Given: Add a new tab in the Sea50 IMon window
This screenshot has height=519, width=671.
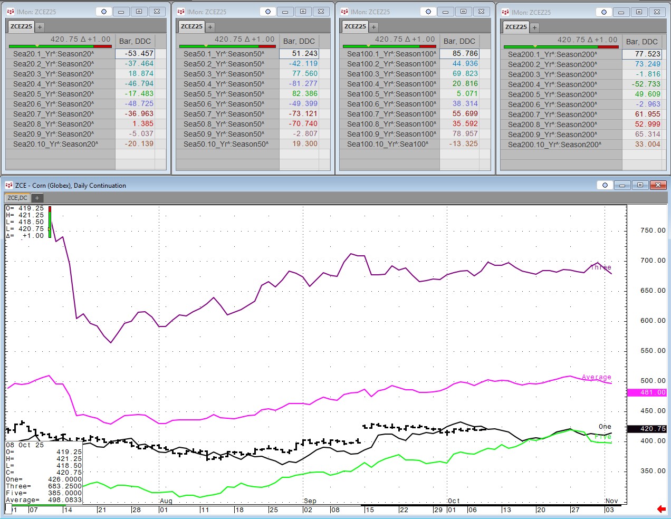Looking at the screenshot, I should [210, 26].
